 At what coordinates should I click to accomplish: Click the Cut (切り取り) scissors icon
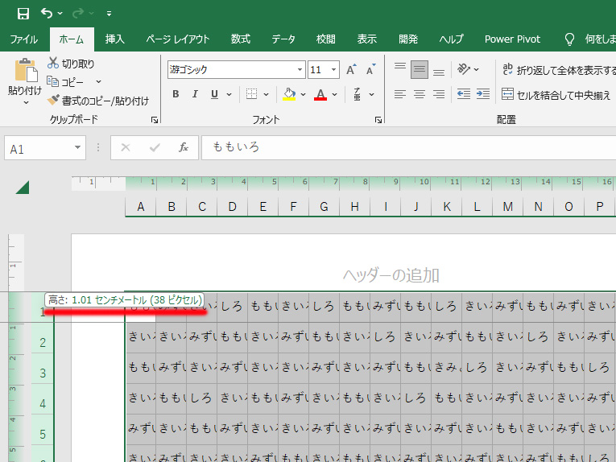coord(53,64)
